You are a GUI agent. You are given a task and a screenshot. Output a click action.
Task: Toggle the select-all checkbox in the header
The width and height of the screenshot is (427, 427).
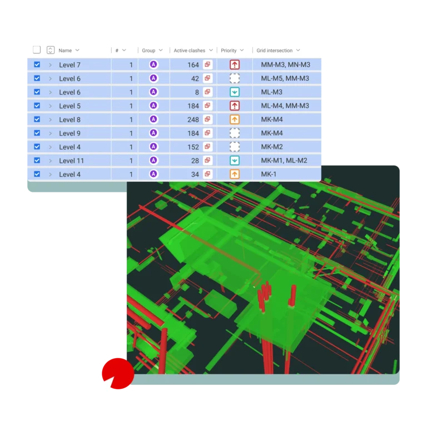(x=37, y=50)
